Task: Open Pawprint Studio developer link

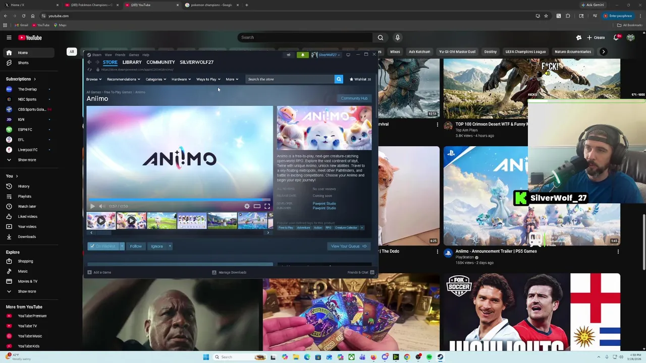Action: pyautogui.click(x=324, y=203)
